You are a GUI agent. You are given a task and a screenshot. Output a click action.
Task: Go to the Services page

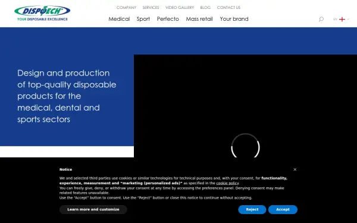151,8
